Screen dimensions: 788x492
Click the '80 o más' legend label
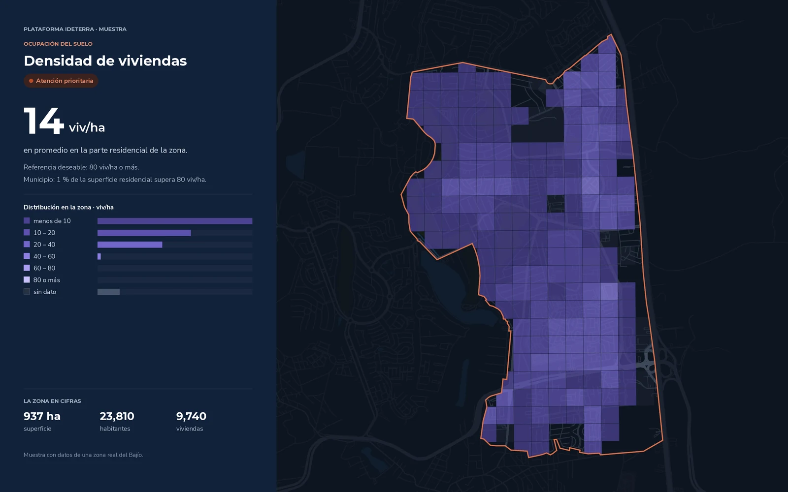click(x=47, y=280)
